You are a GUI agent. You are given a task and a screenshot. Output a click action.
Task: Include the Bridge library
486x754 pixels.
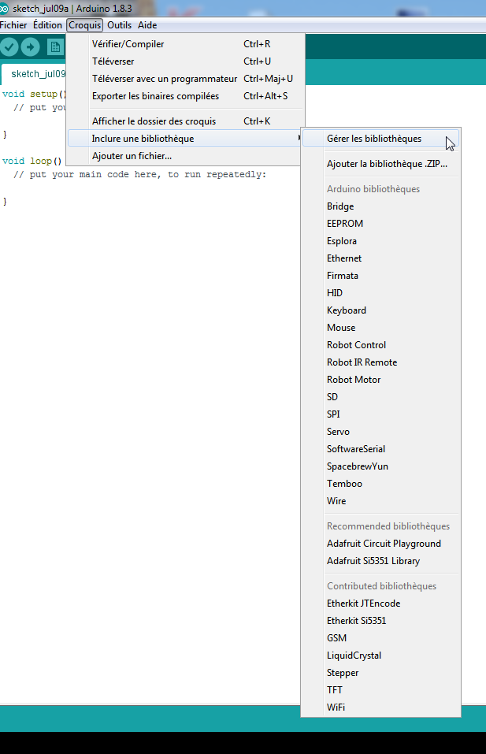(380, 206)
